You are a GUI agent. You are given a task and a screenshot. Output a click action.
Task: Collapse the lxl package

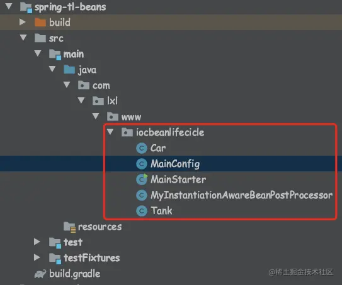click(81, 100)
